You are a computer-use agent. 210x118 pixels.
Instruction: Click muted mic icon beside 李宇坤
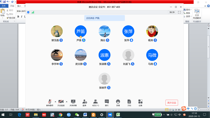(x=61, y=64)
